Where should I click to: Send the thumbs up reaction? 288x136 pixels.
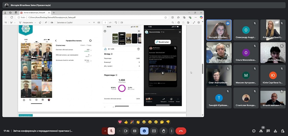point(126,122)
